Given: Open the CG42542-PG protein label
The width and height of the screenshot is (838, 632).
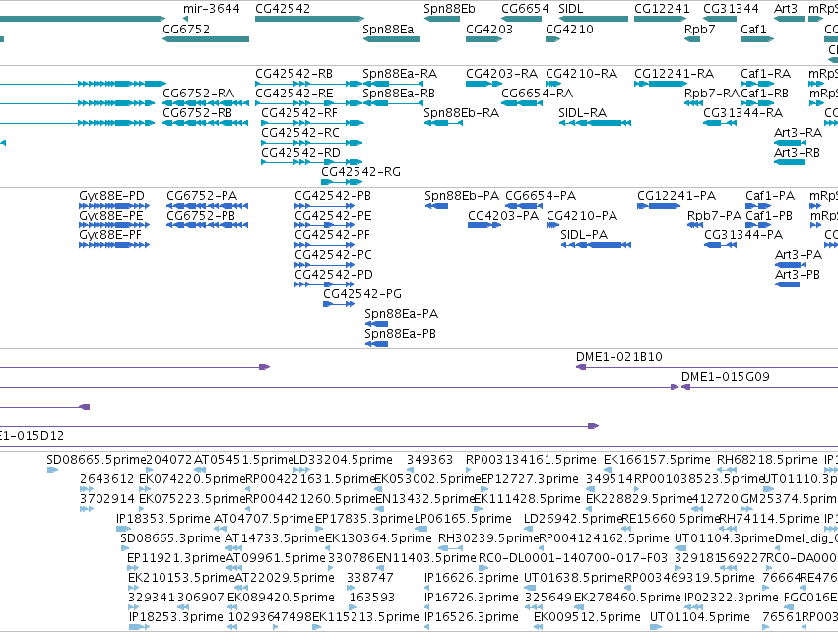Looking at the screenshot, I should tap(362, 293).
